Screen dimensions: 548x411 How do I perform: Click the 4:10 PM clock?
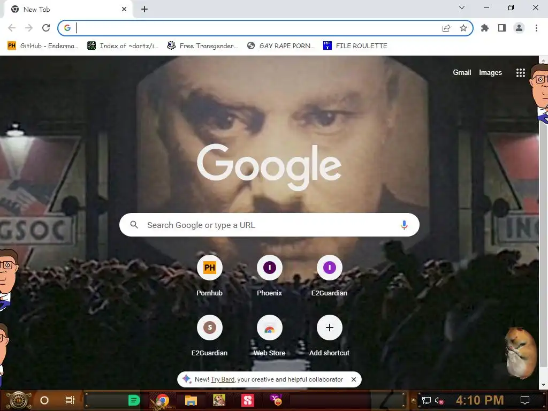click(x=480, y=400)
